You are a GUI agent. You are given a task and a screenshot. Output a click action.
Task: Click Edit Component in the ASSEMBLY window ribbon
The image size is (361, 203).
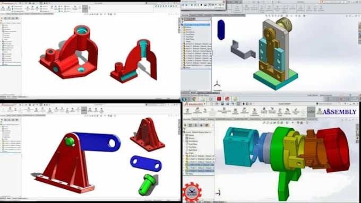click(x=187, y=112)
